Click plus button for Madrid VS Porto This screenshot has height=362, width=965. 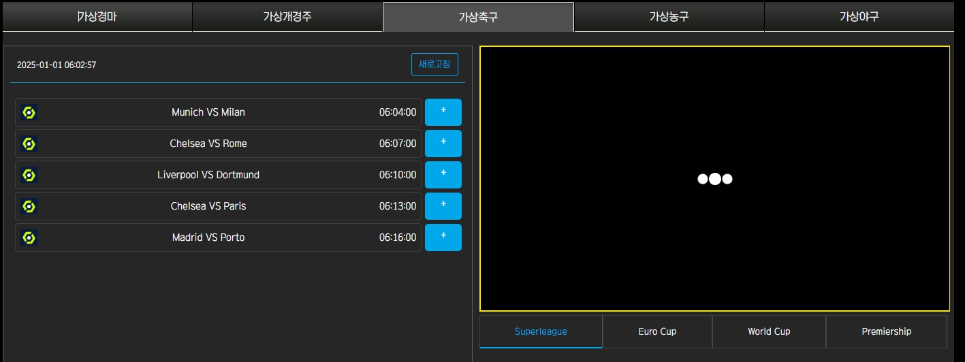443,237
